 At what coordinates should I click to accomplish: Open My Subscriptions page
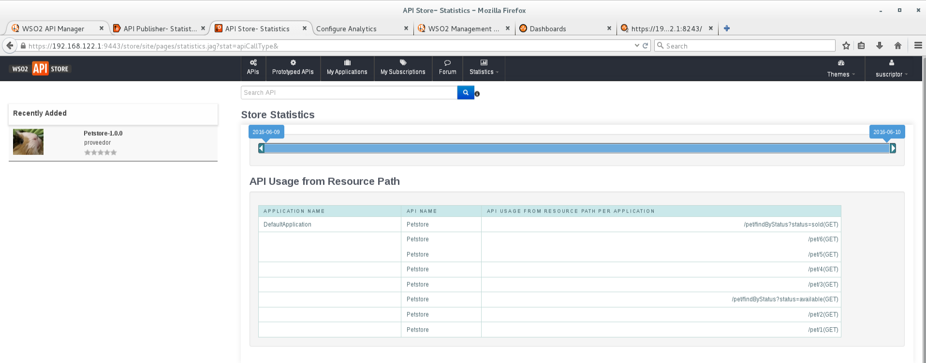pyautogui.click(x=403, y=68)
